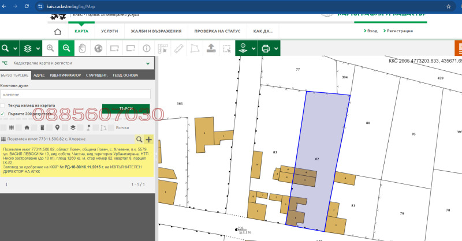This screenshot has width=462, height=241.
Task: Click the zoom in magnifier tool
Action: 50,48
